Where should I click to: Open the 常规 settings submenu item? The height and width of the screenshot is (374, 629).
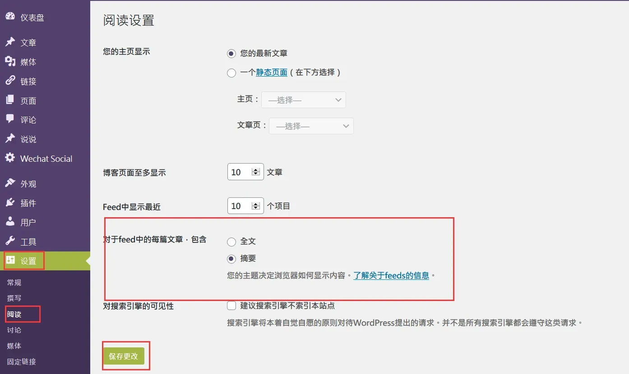click(x=14, y=283)
